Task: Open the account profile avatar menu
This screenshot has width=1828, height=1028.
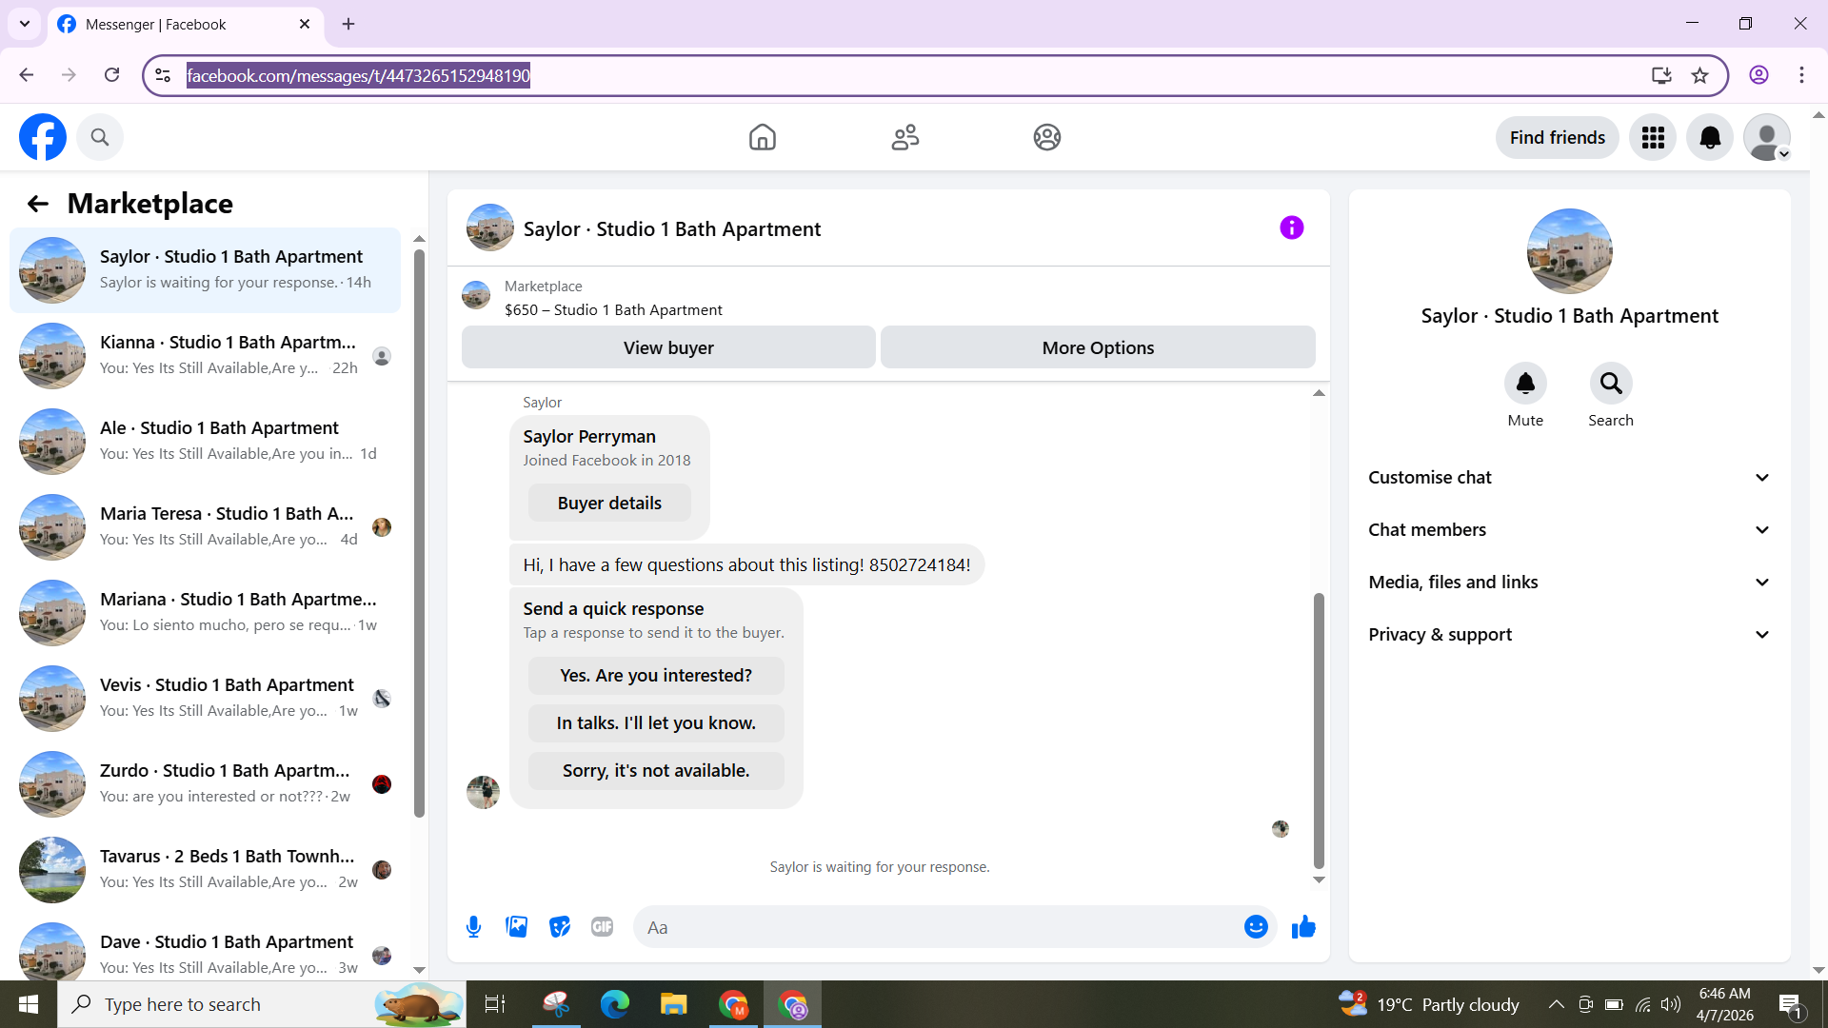Action: [x=1767, y=137]
